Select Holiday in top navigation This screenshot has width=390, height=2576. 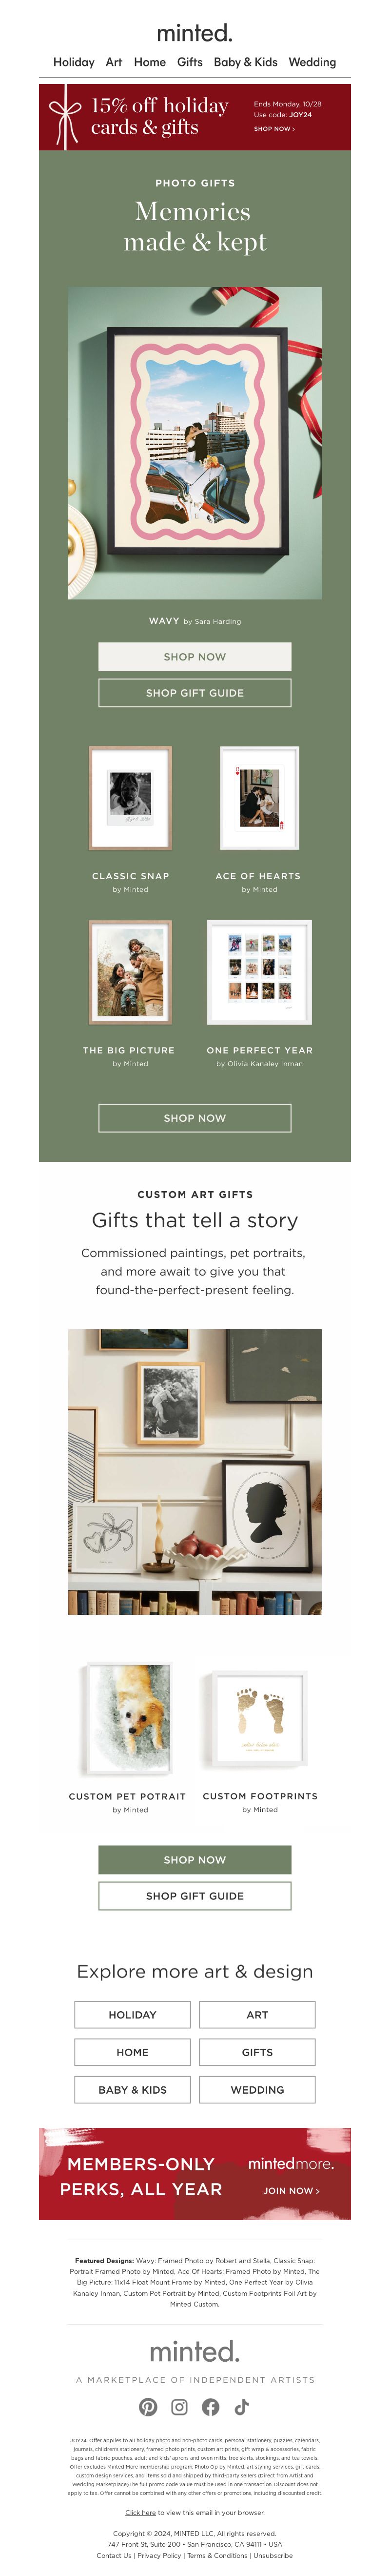coord(74,62)
